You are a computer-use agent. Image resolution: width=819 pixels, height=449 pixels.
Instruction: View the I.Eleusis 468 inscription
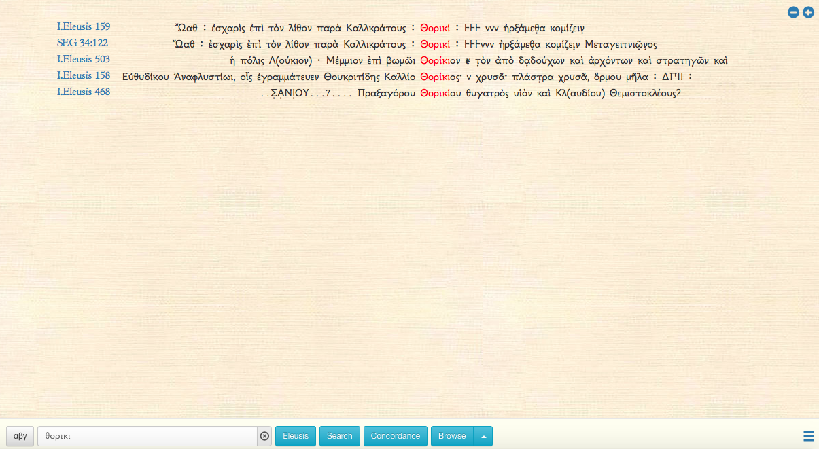tap(84, 92)
